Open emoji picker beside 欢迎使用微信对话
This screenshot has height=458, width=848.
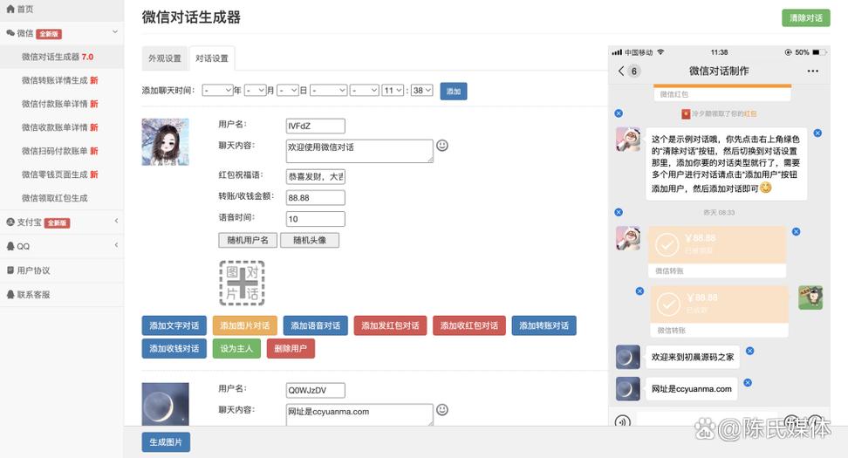(x=441, y=146)
